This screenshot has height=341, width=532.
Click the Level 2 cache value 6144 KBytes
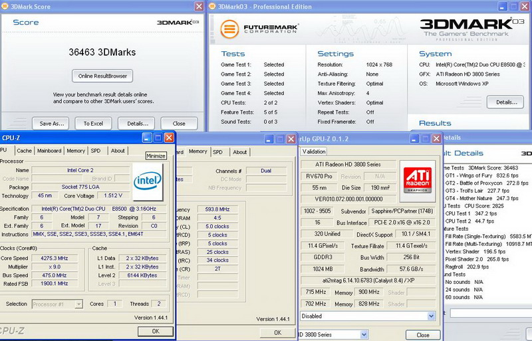142,275
